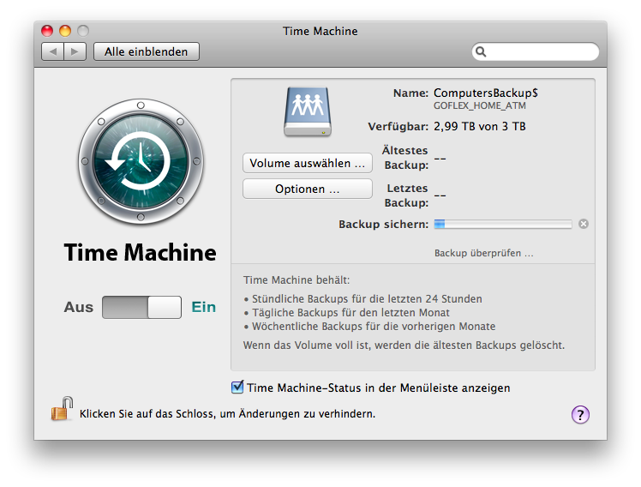Click the ComputersBackup$ volume name
This screenshot has height=487, width=641.
486,93
